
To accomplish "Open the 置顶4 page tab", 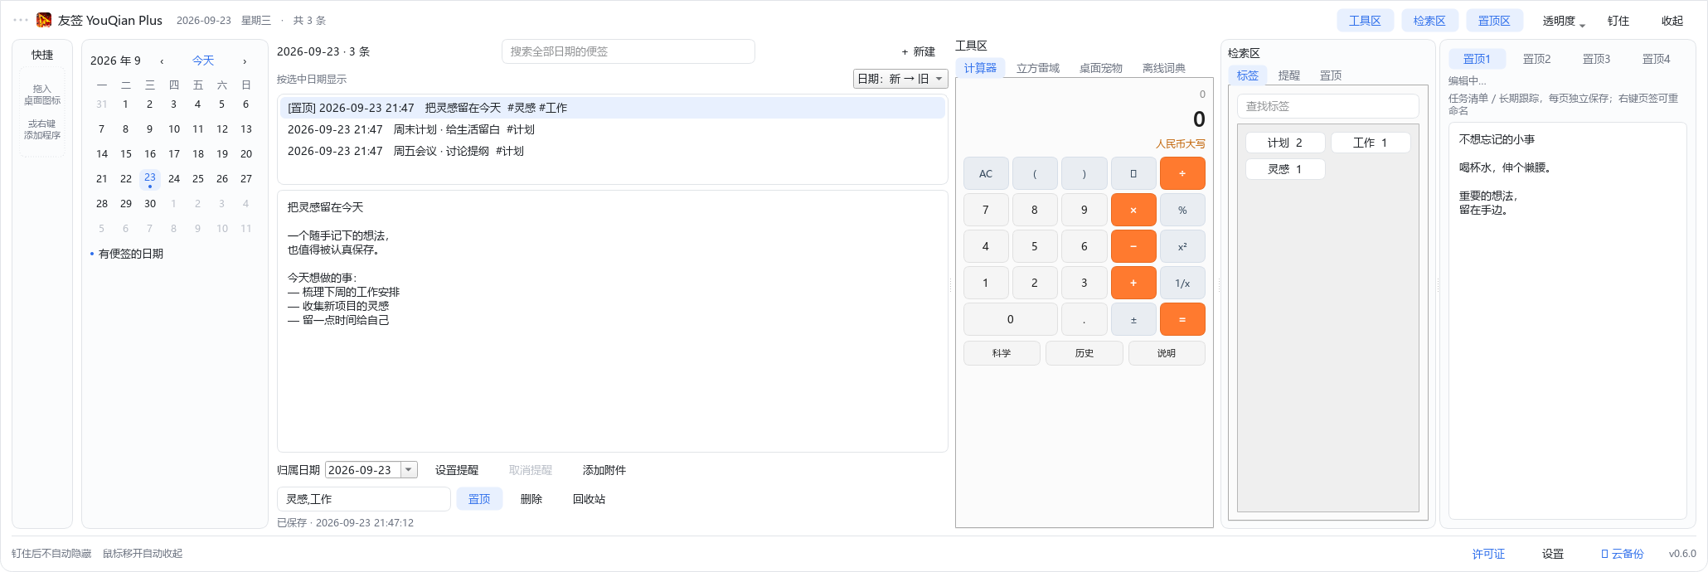I will [x=1656, y=59].
